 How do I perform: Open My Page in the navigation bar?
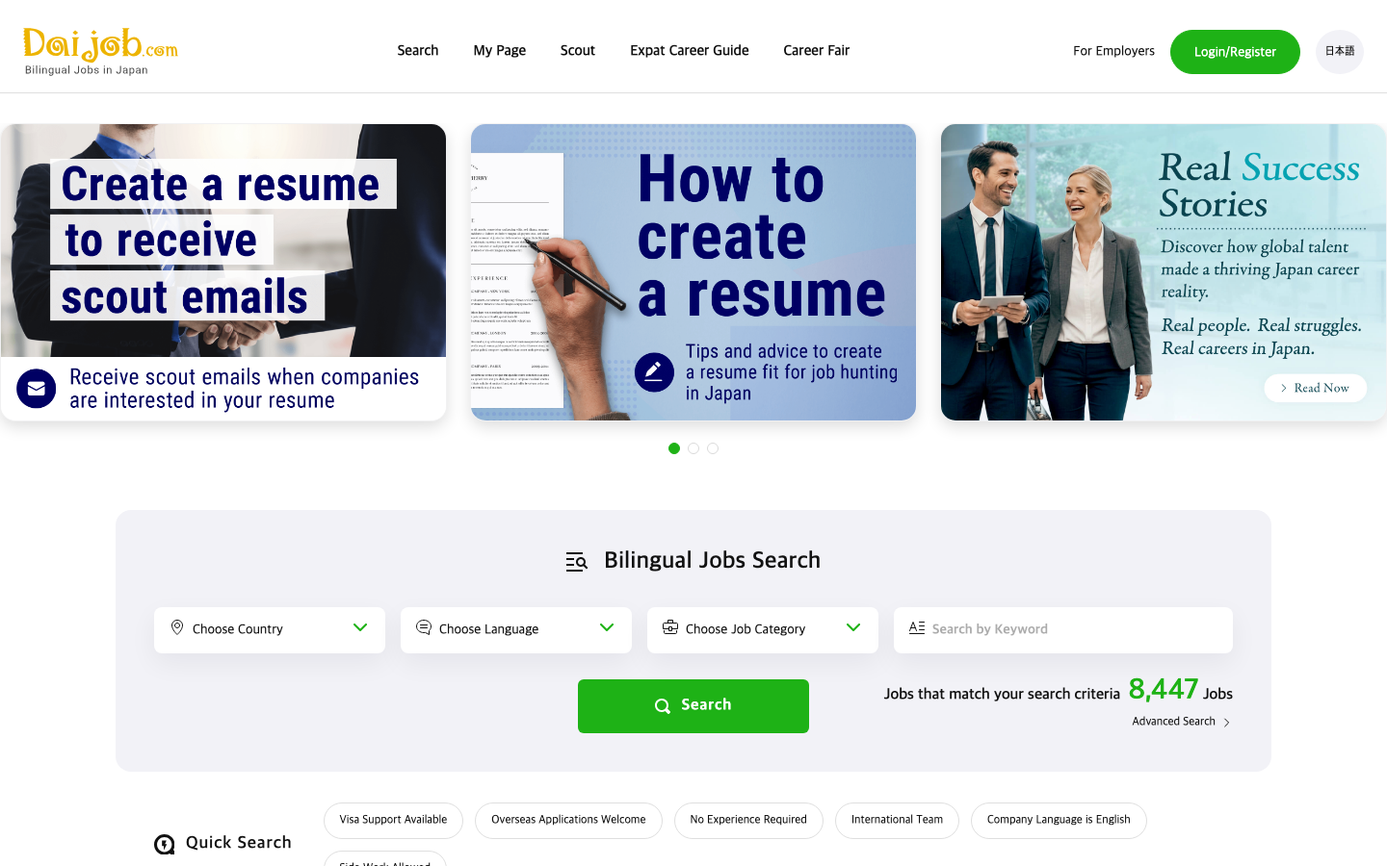click(x=500, y=51)
